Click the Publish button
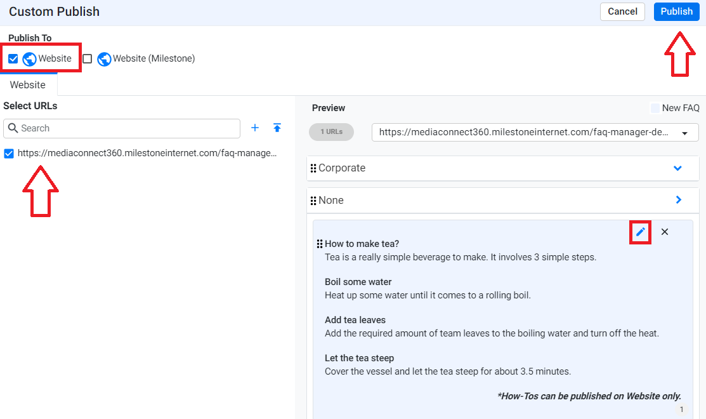 pyautogui.click(x=676, y=11)
